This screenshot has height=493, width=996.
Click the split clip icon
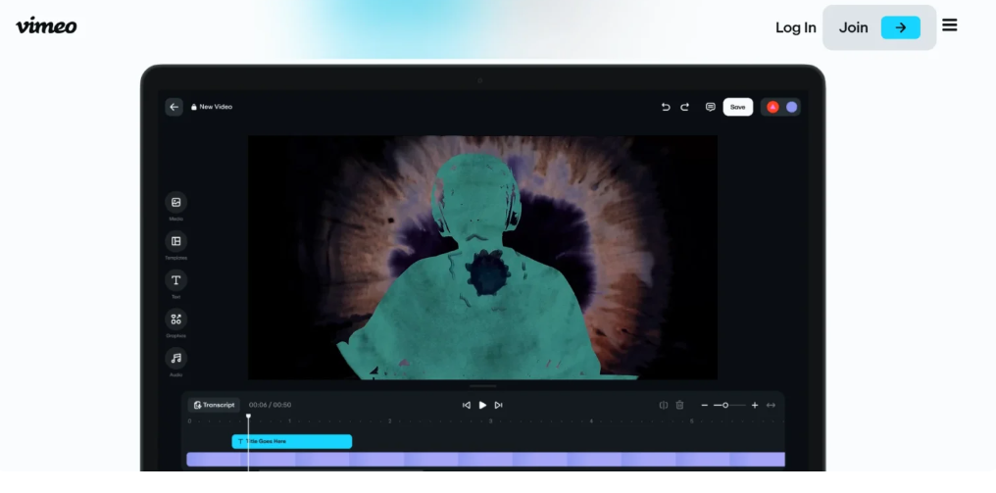(663, 406)
